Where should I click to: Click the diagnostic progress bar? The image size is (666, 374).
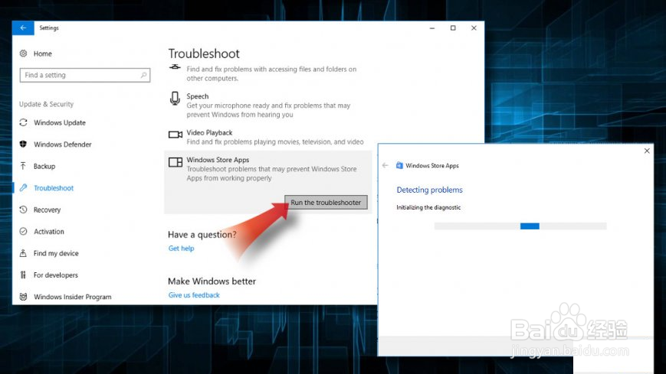click(520, 226)
